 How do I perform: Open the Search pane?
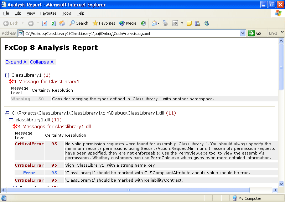(79, 23)
